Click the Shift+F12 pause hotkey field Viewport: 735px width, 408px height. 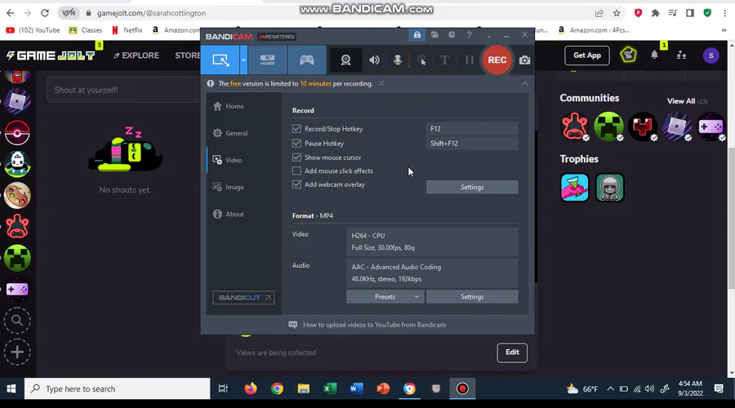coord(472,144)
